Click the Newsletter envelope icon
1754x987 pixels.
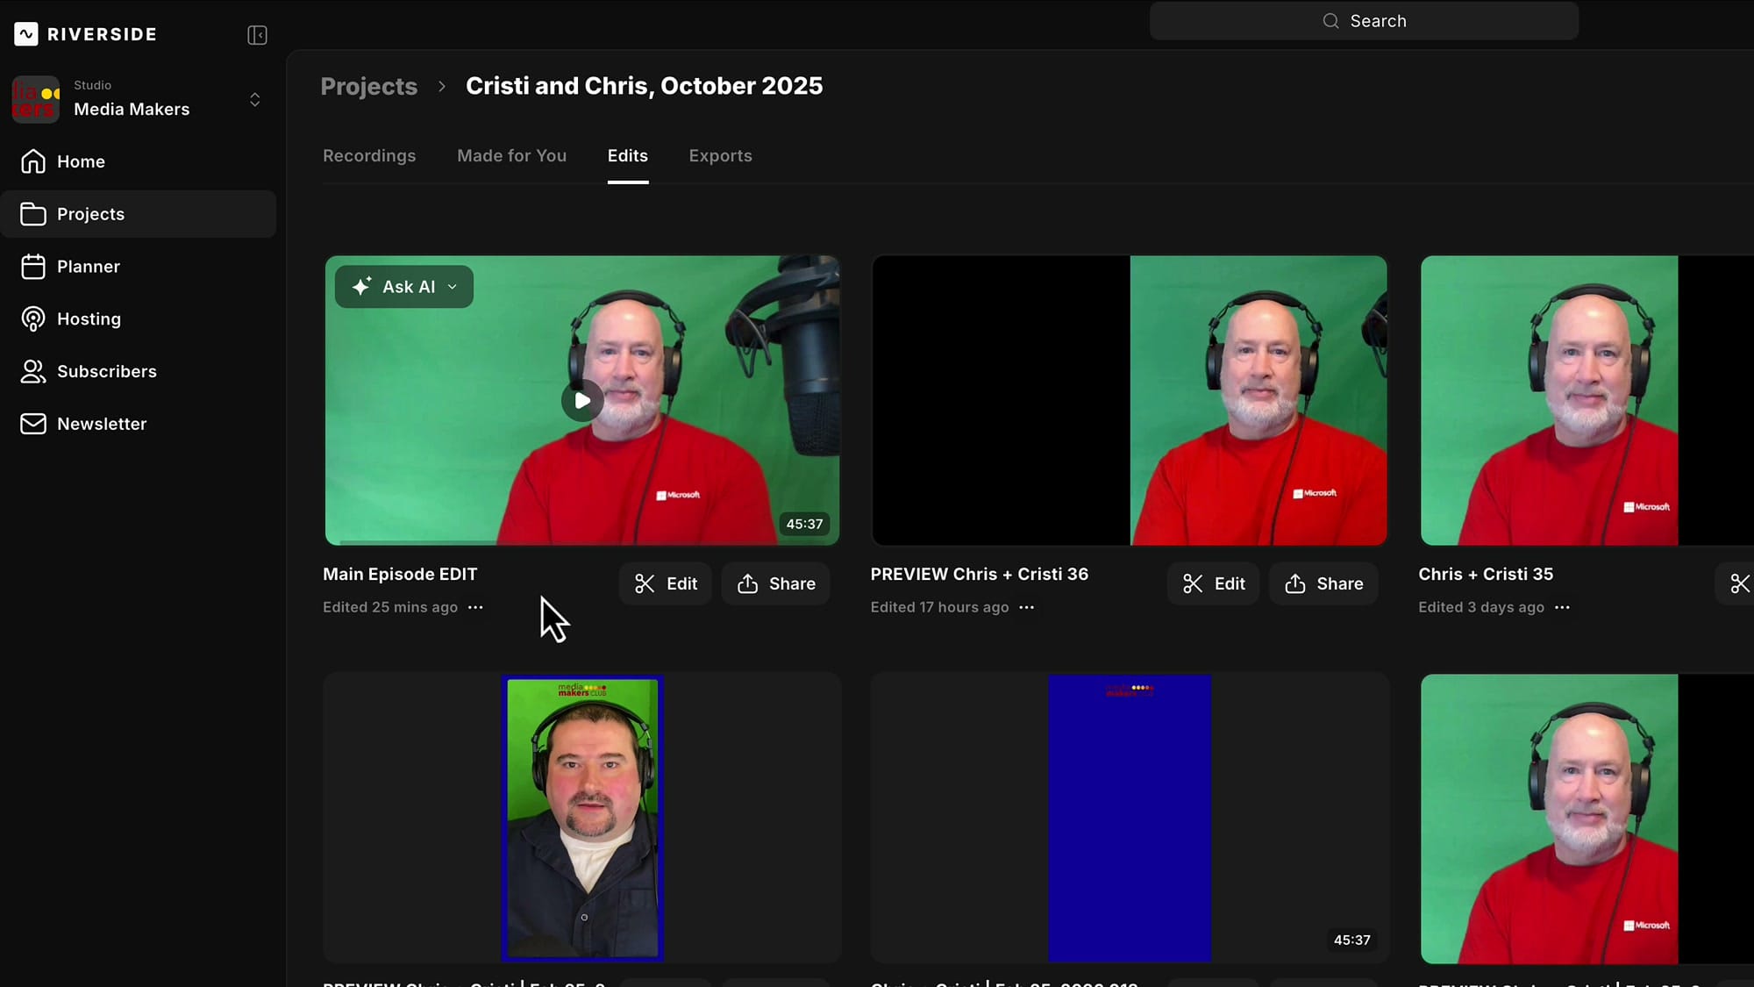(x=33, y=424)
